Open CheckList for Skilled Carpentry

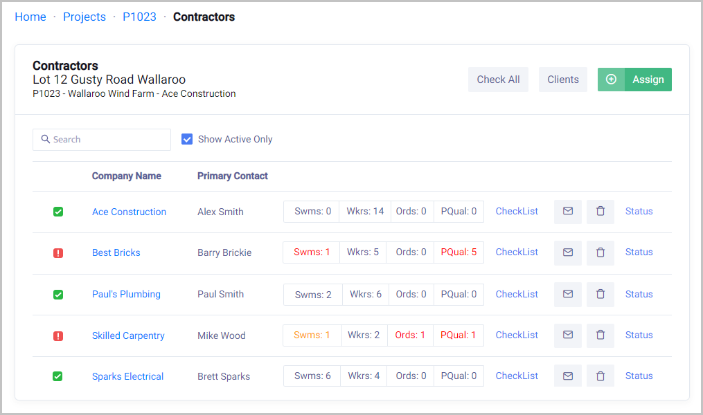tap(517, 335)
